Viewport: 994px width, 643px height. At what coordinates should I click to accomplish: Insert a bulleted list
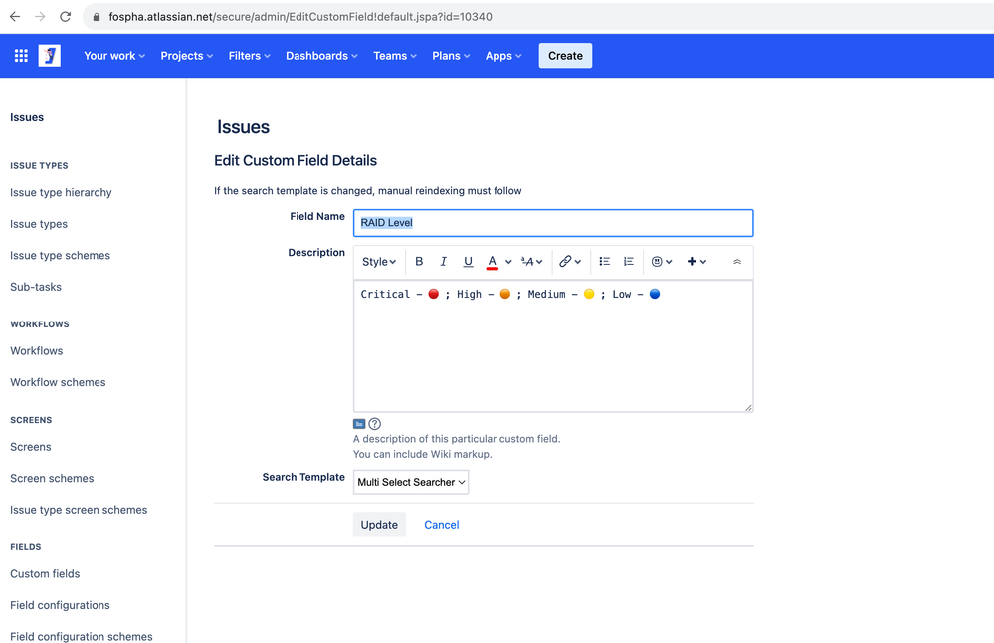point(605,261)
